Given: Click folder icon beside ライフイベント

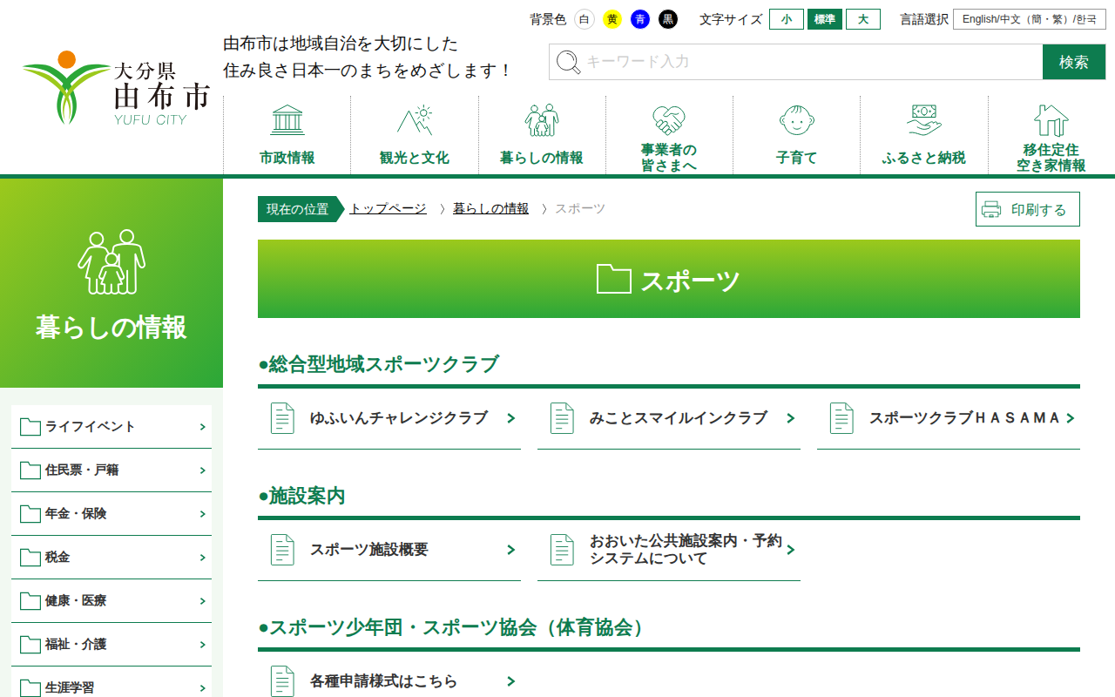Looking at the screenshot, I should click(30, 427).
